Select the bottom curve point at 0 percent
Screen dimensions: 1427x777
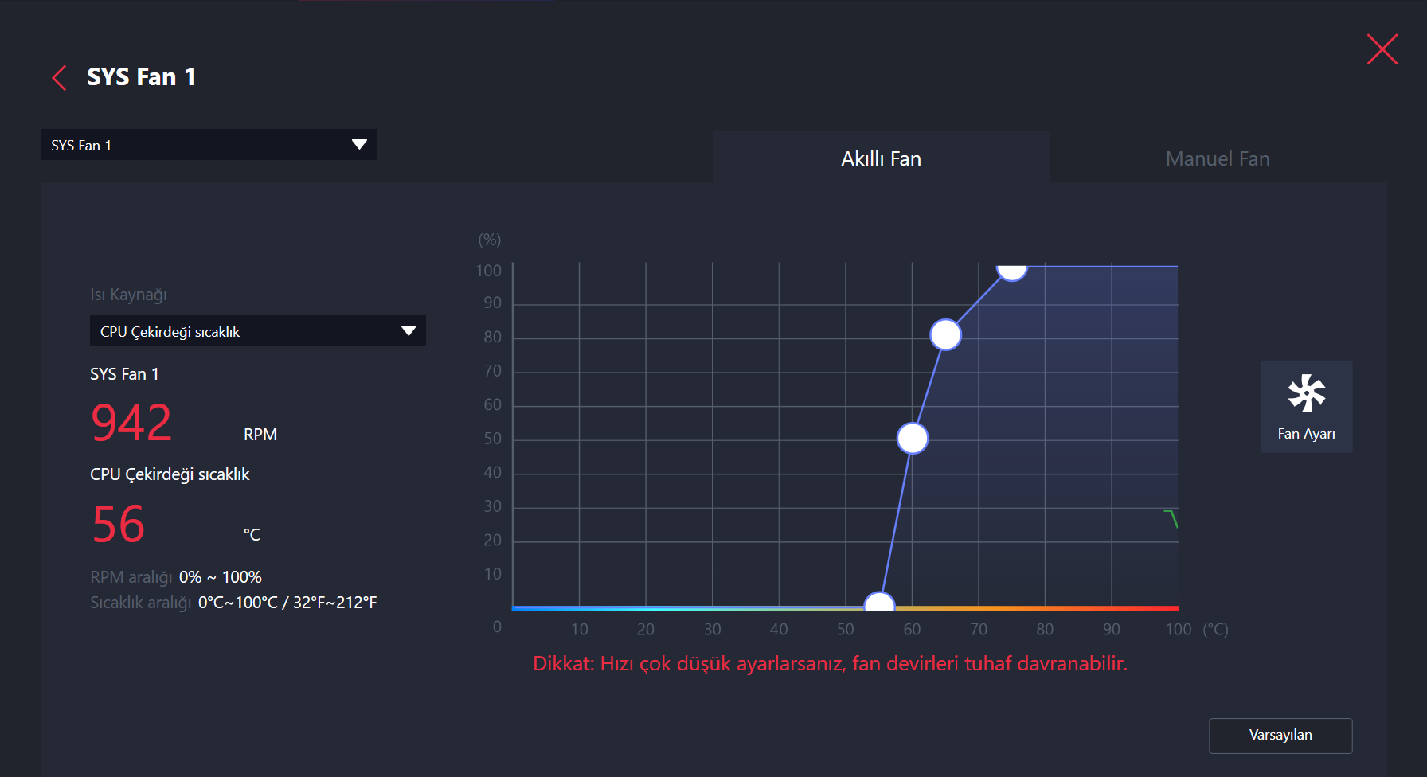tap(879, 603)
